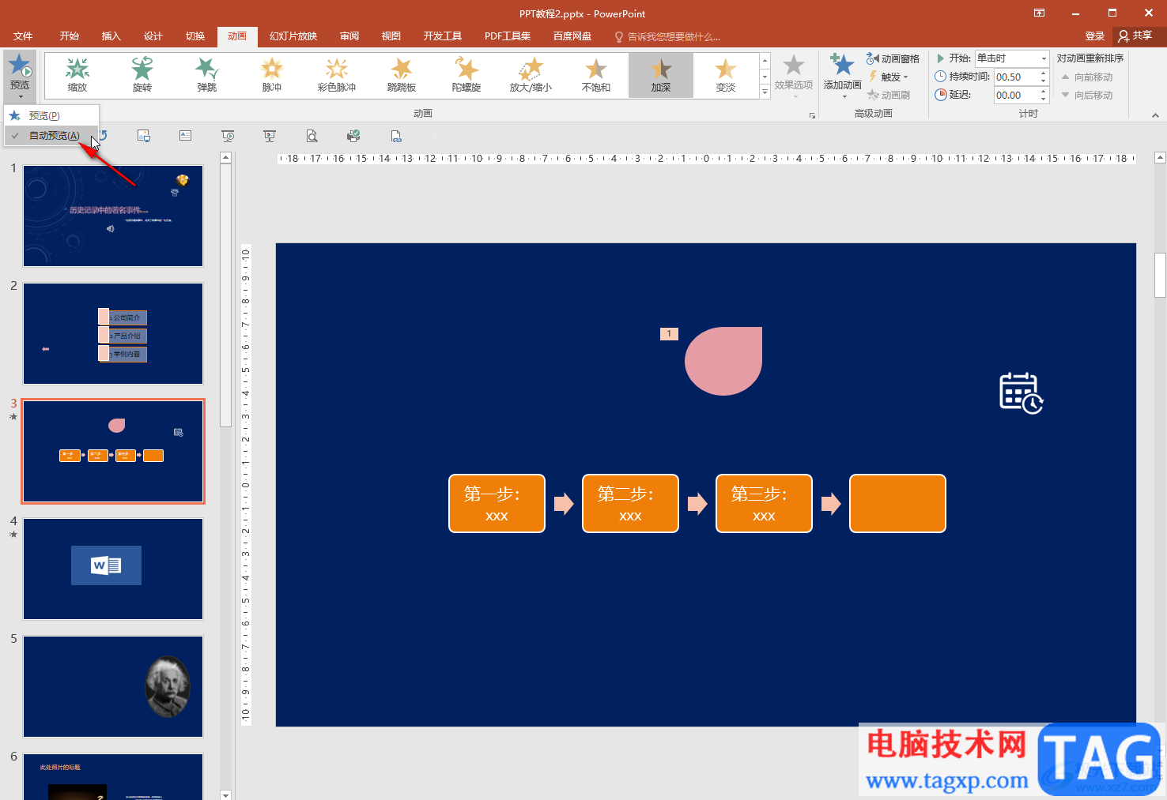Apply the 弹跳 animation effect
1167x800 pixels.
pyautogui.click(x=207, y=75)
